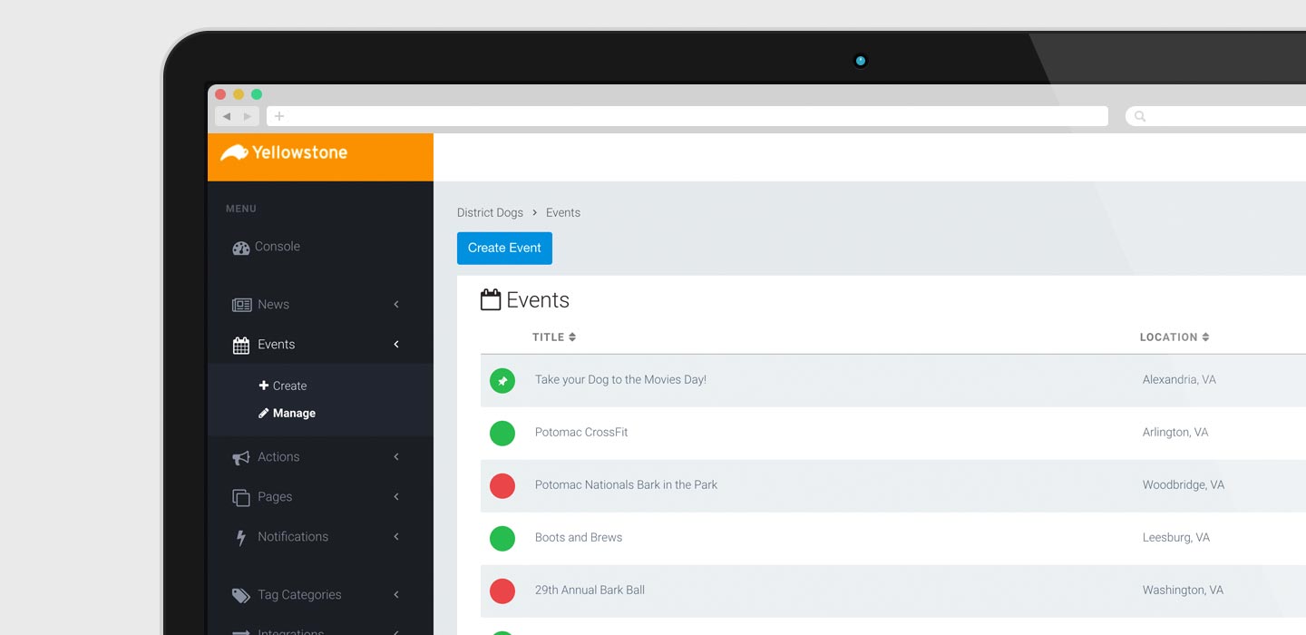This screenshot has height=635, width=1306.
Task: Click the Arlington, VA location cell
Action: (1175, 433)
